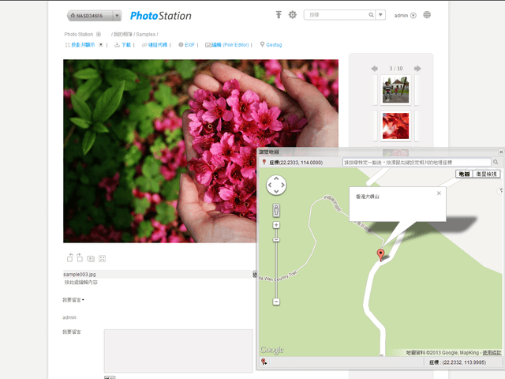505x379 pixels.
Task: Click the map pan control
Action: (x=276, y=185)
